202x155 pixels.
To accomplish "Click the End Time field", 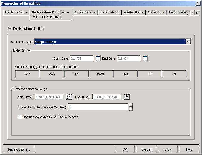I will click(106, 97).
